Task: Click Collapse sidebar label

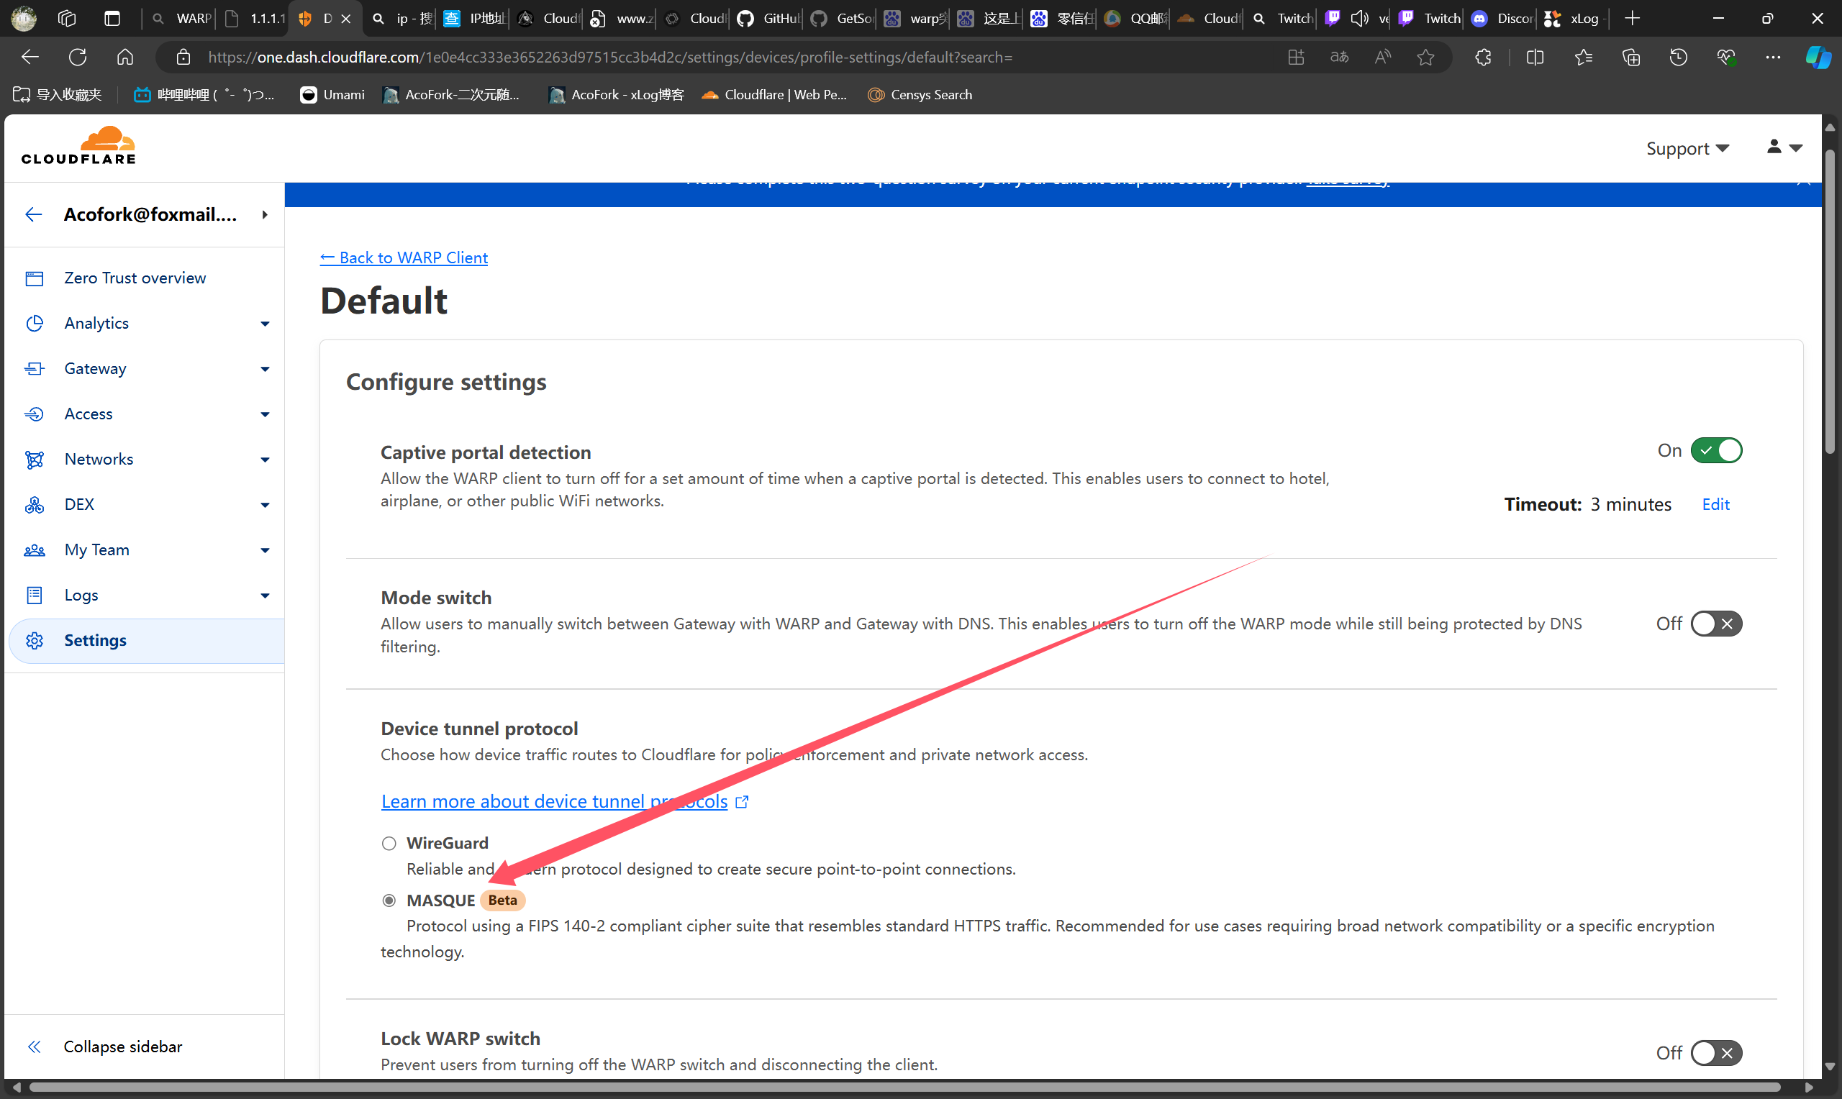Action: 123,1047
